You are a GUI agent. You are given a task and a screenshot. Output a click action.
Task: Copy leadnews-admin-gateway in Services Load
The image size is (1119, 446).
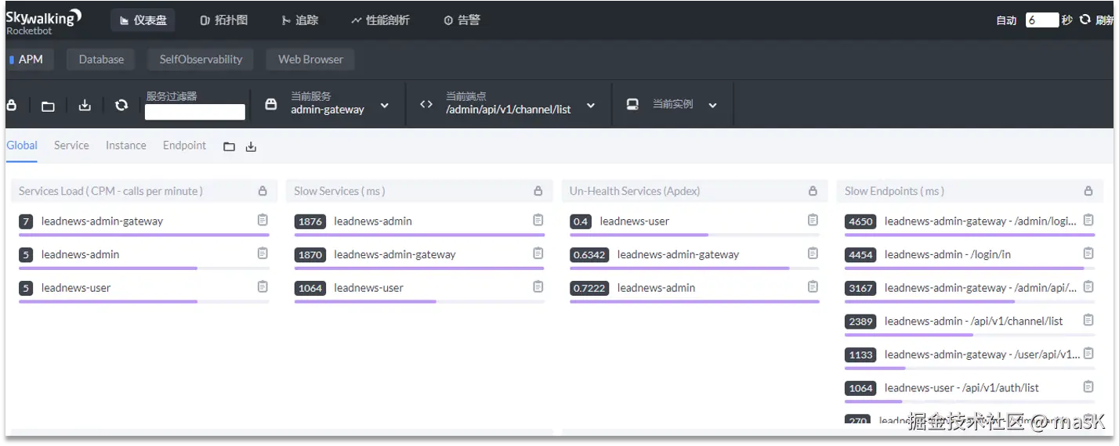coord(263,220)
